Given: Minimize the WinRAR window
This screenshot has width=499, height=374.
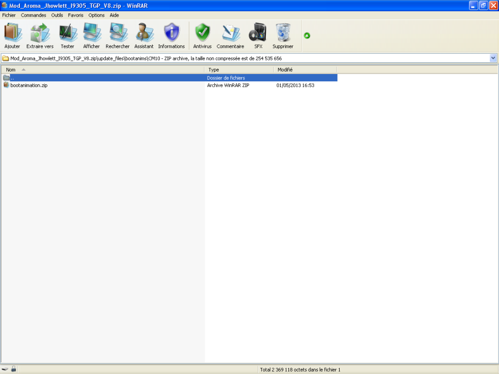Looking at the screenshot, I should (x=473, y=5).
